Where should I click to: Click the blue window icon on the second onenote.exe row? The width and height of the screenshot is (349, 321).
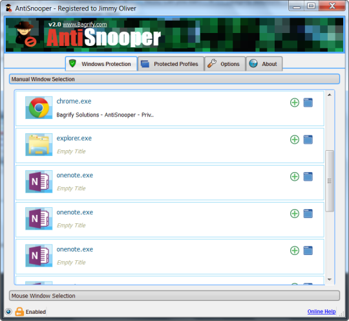pos(308,214)
